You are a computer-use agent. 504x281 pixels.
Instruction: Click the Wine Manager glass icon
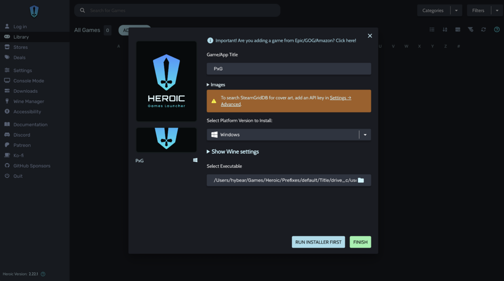[x=7, y=101]
